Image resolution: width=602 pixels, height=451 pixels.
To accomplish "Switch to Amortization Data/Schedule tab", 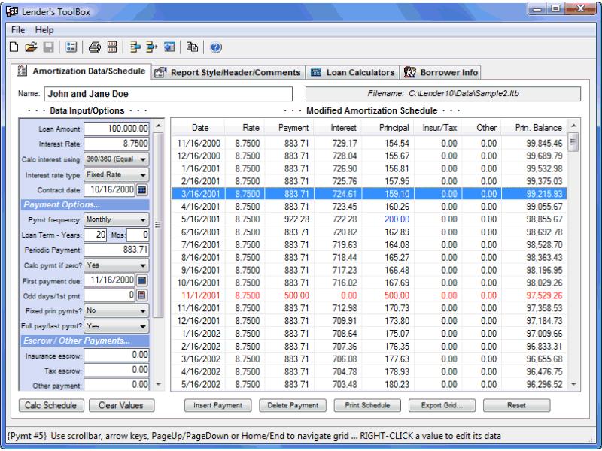I will (81, 71).
